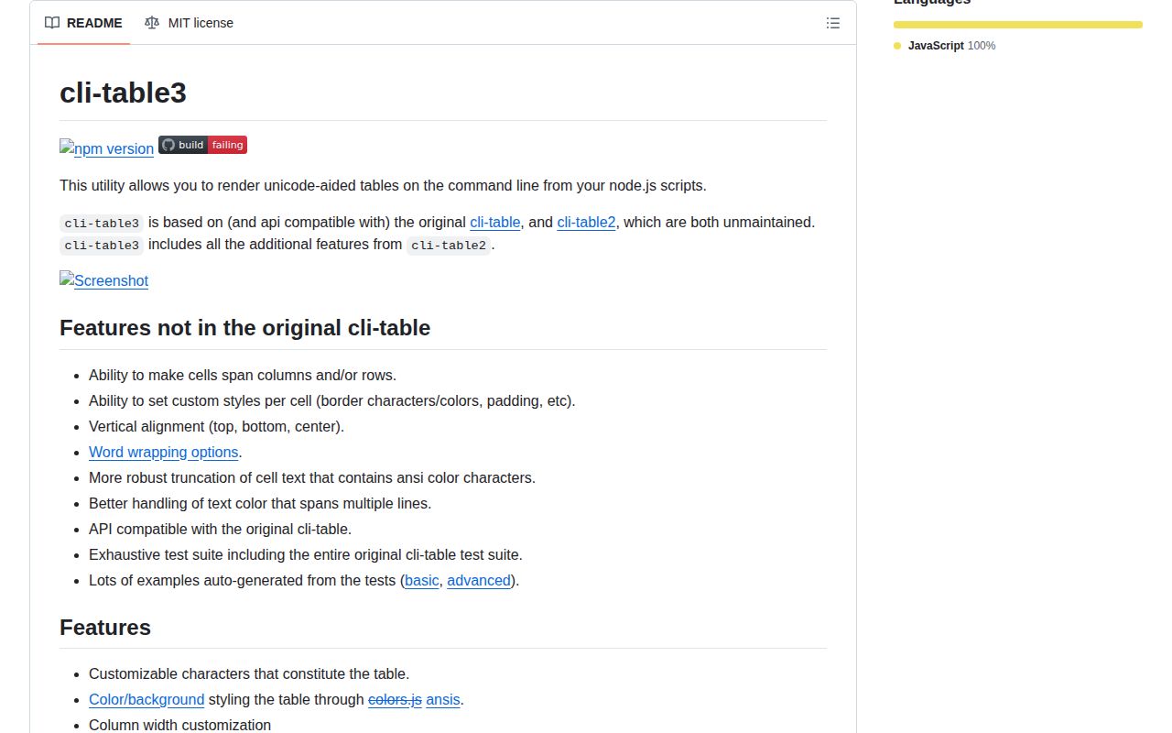Click 'Better handling of text color that spans multiple lines.'
This screenshot has height=733, width=1172.
pos(260,503)
